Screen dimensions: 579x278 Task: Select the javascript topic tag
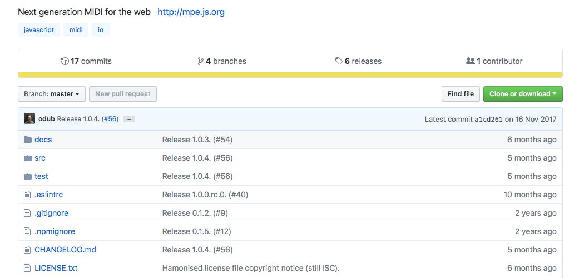39,30
